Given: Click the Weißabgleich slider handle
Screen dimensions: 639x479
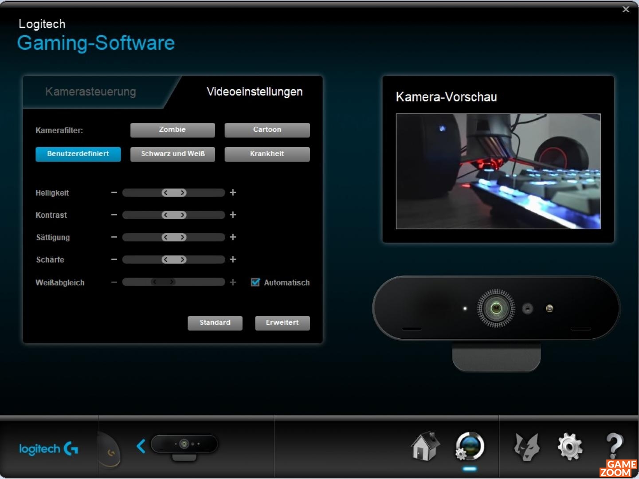Looking at the screenshot, I should click(x=163, y=282).
